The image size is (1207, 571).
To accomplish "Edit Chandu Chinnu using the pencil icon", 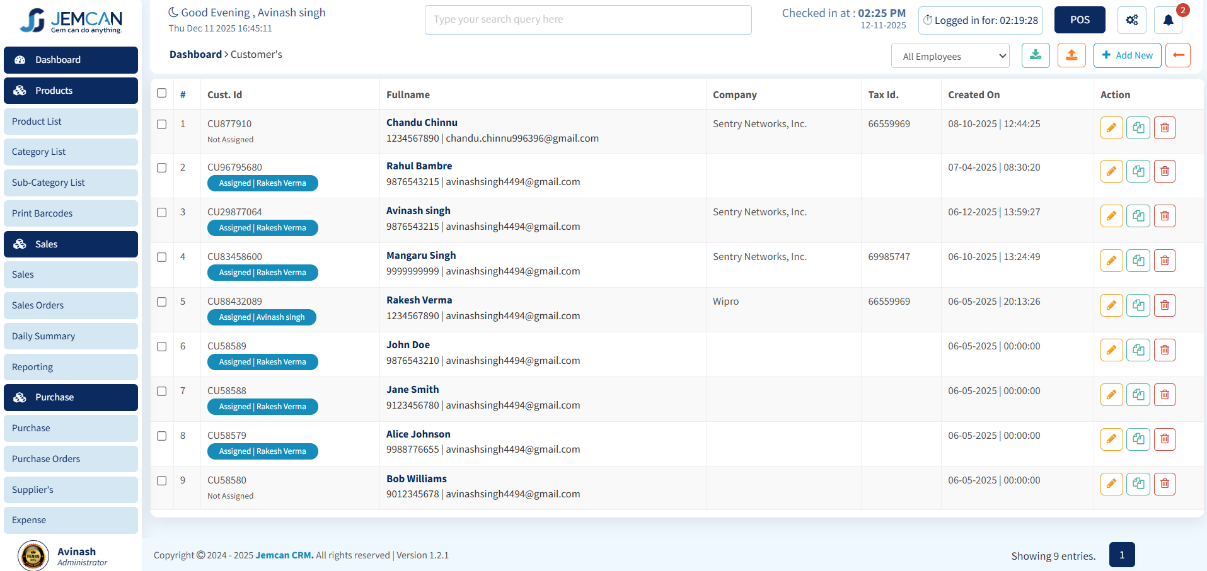I will click(x=1111, y=127).
